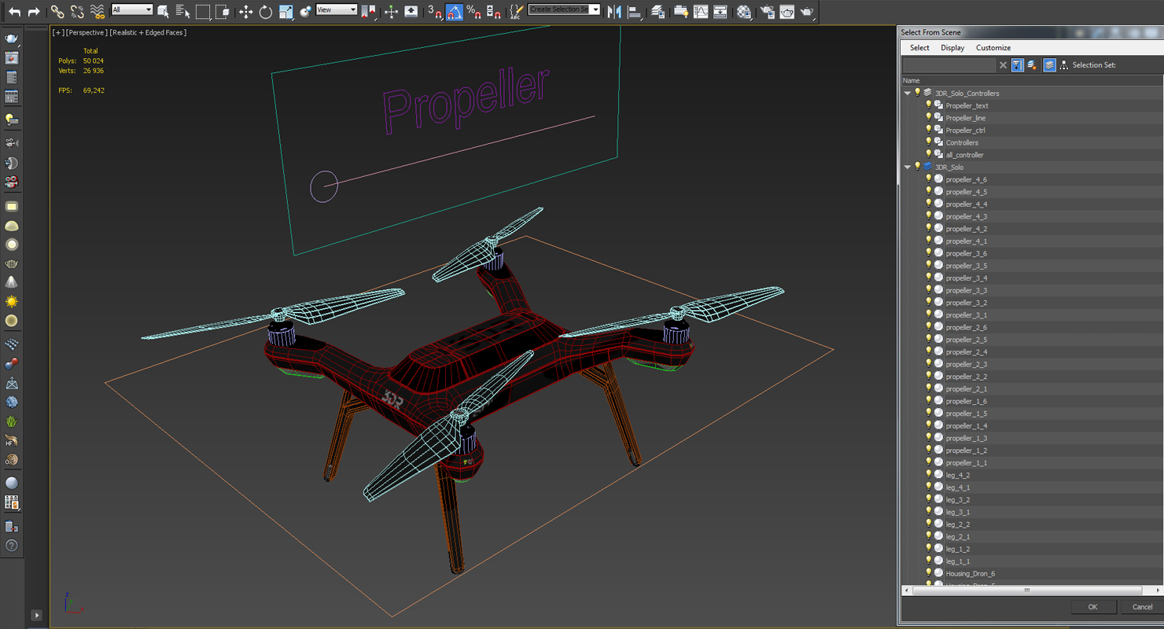Click the Select and Place tool

point(305,11)
